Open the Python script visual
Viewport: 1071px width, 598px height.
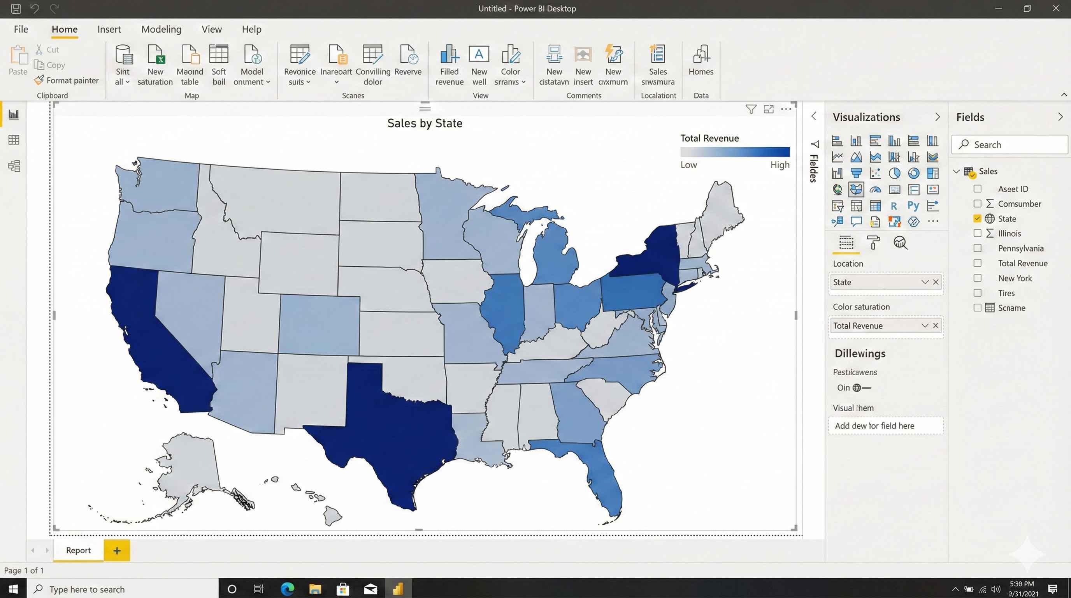913,206
